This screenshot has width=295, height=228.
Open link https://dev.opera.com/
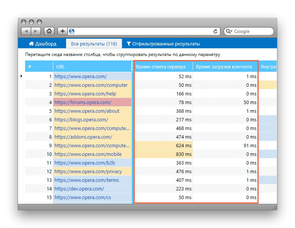click(79, 189)
